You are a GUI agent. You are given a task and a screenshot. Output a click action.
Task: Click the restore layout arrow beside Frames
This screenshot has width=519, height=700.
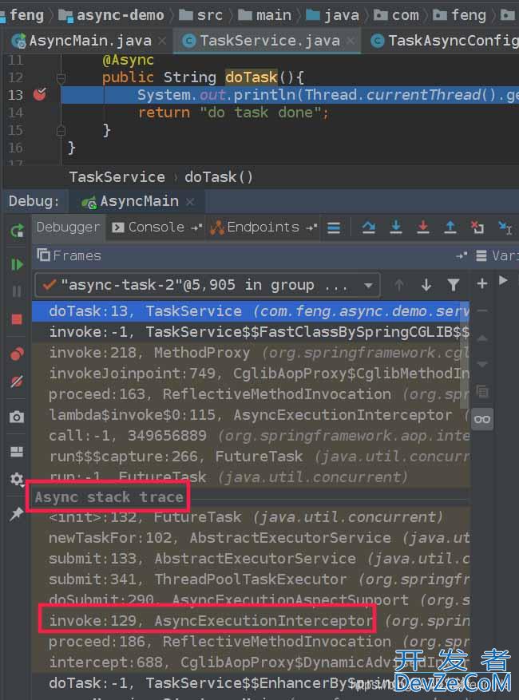pos(461,255)
